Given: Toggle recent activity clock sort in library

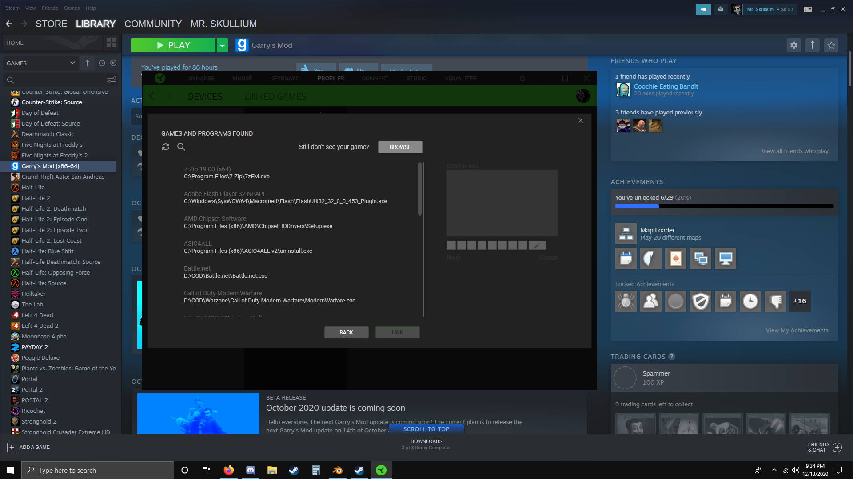Looking at the screenshot, I should click(102, 63).
